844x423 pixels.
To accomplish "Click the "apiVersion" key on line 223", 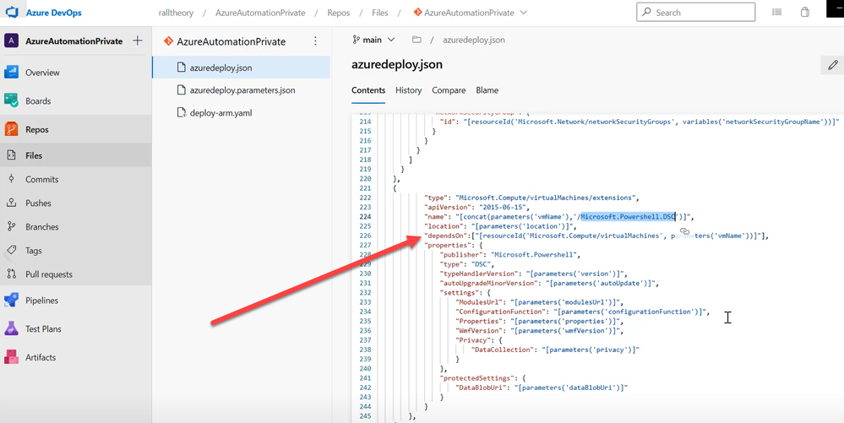I will coord(446,207).
